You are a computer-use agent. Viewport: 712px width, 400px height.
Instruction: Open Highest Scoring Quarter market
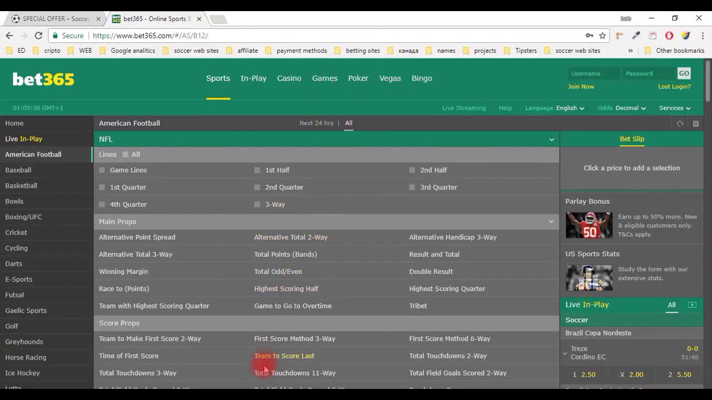tap(447, 289)
